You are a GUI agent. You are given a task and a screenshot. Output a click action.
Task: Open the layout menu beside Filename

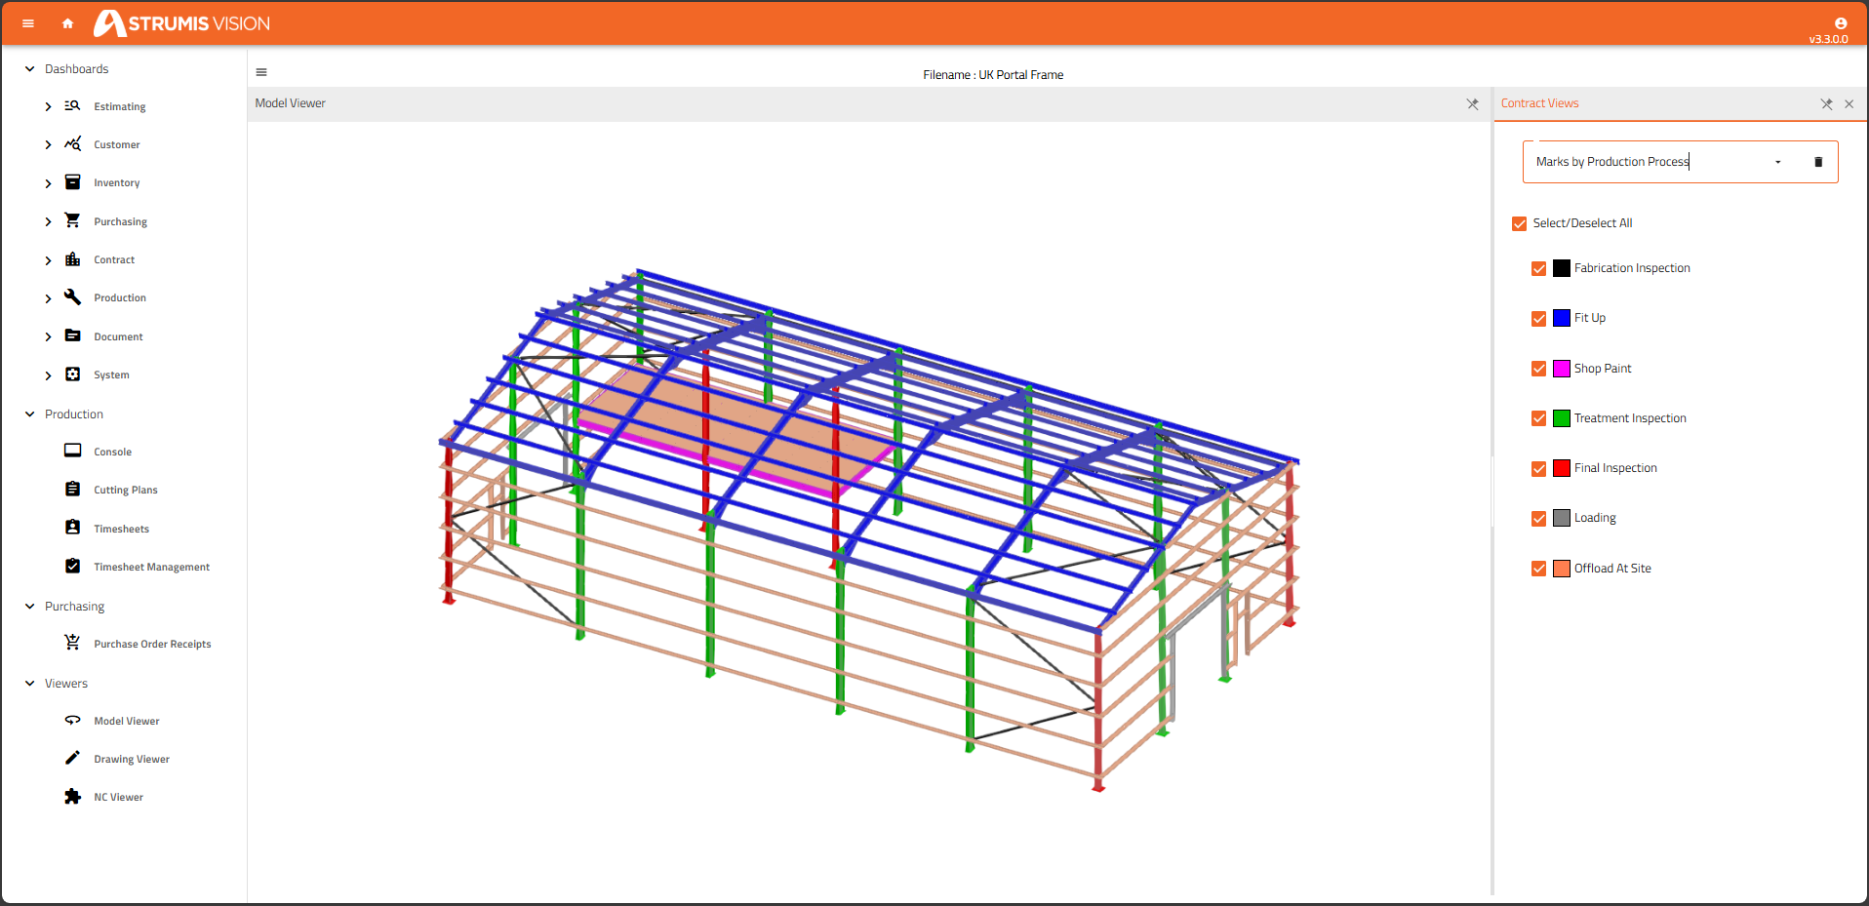coord(261,72)
